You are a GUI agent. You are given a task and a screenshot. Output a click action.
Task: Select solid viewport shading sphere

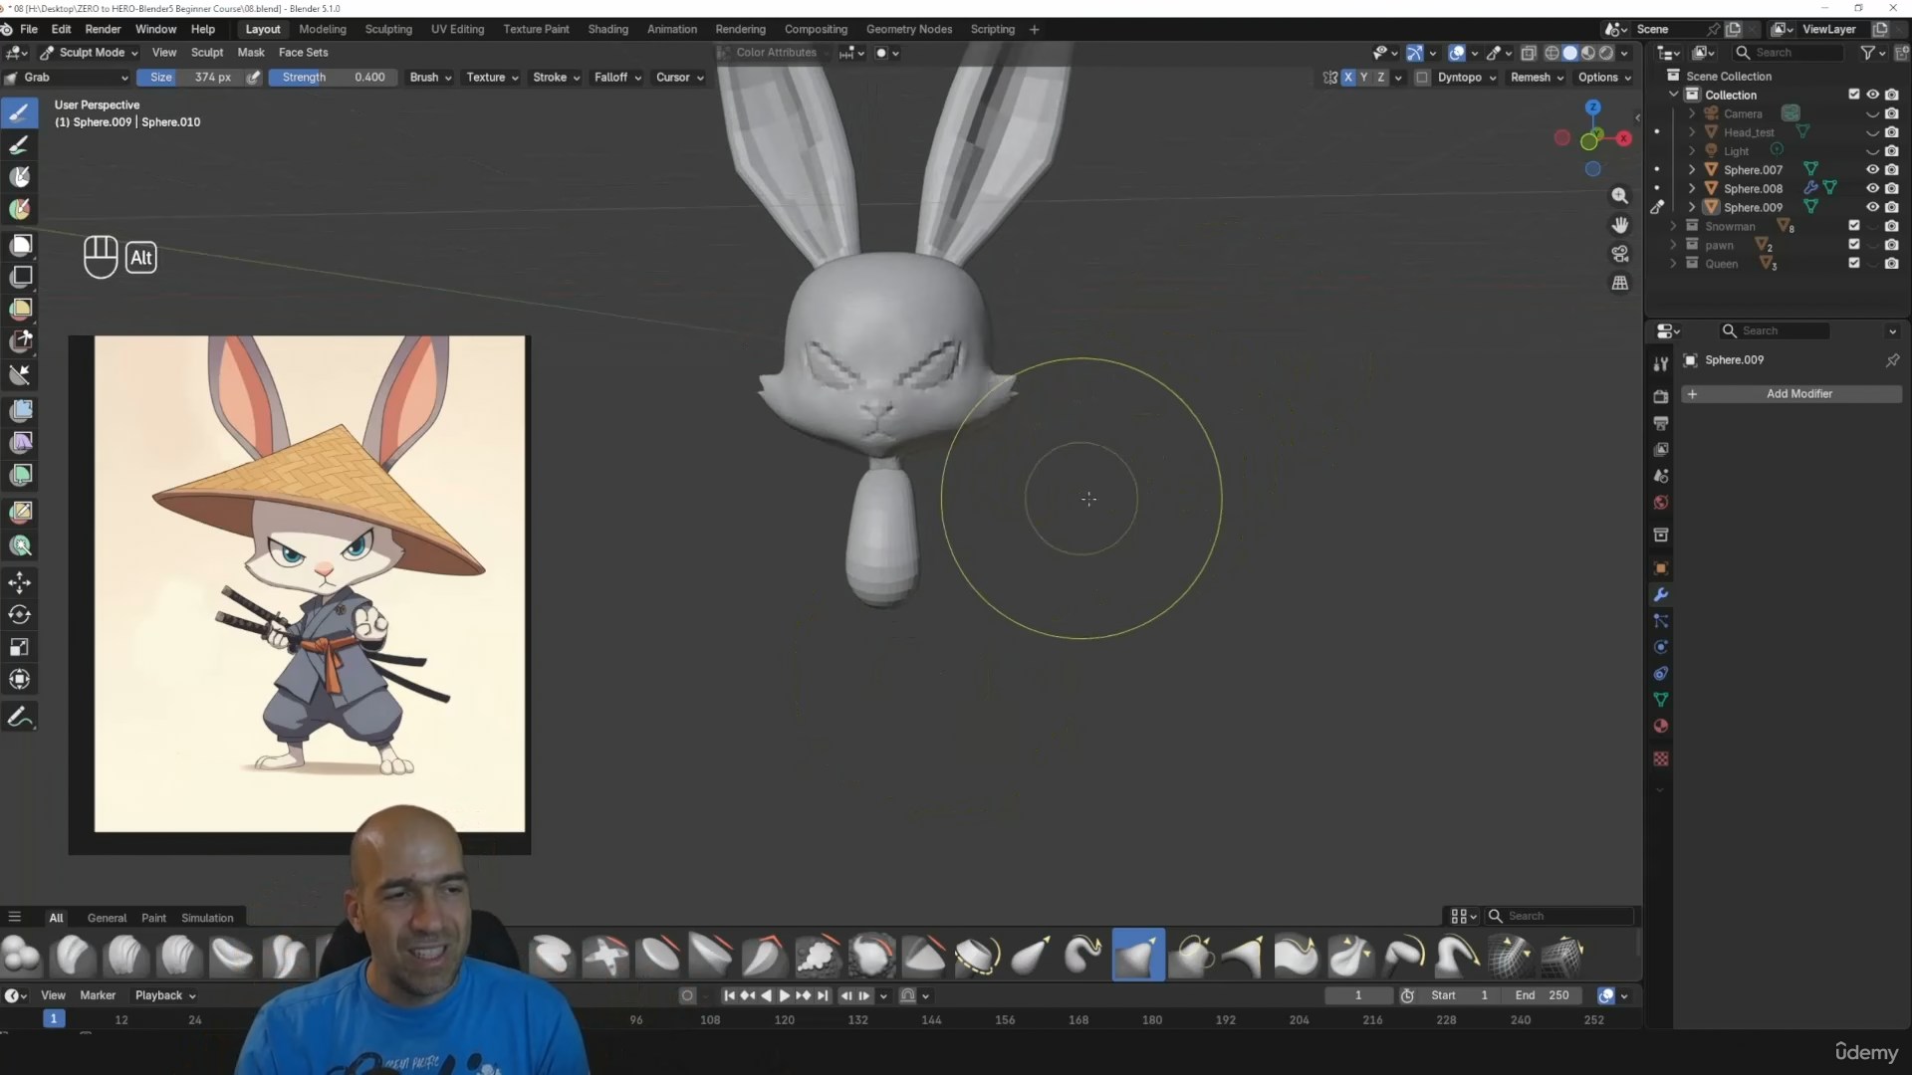(x=1570, y=53)
